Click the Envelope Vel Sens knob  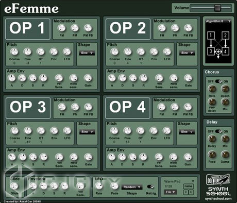coord(80,186)
